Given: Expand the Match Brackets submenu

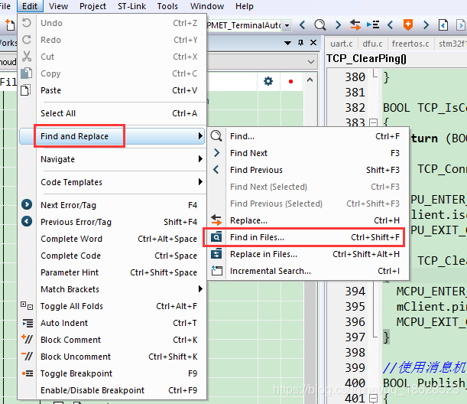Looking at the screenshot, I should (112, 289).
